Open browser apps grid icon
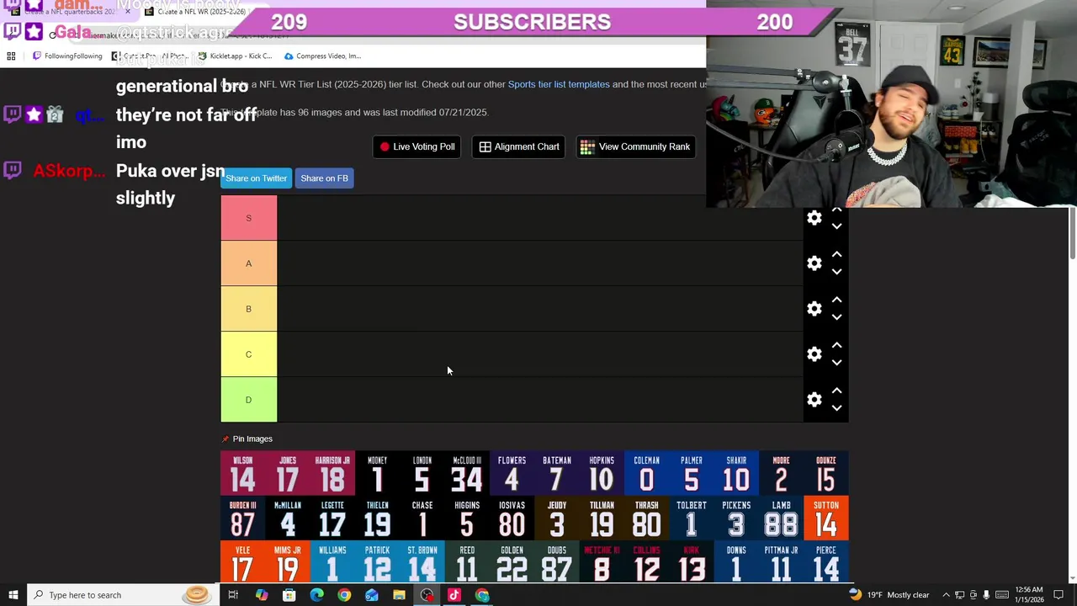1077x606 pixels. (11, 56)
